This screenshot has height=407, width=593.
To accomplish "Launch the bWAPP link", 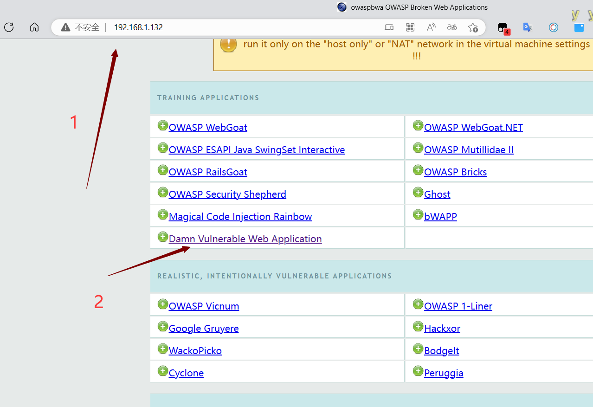I will (440, 217).
